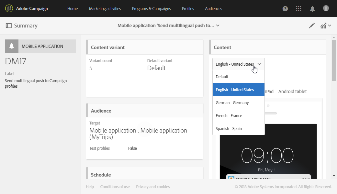Toggle the Summary sidebar panel icon
337x194 pixels.
tap(9, 26)
